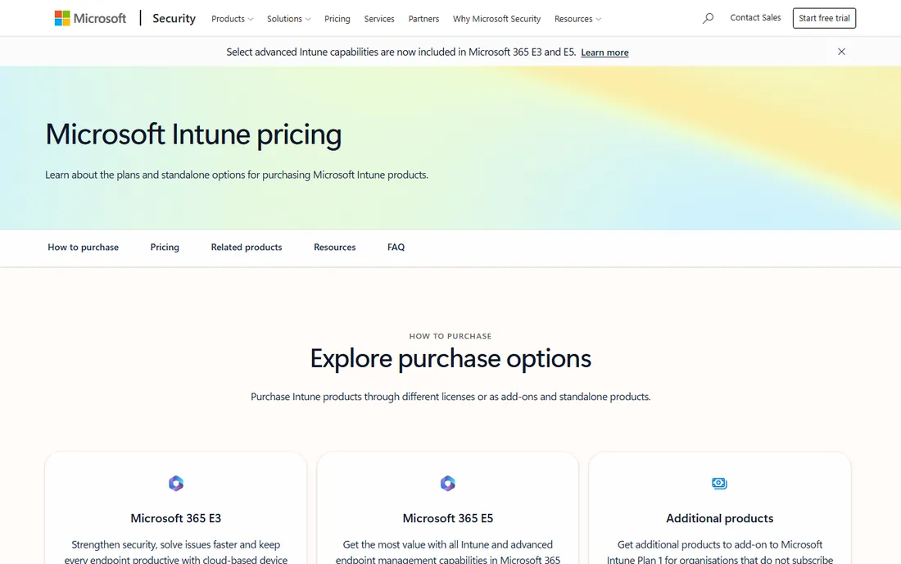Click the Microsoft 365 E3 card icon
901x564 pixels.
[x=176, y=484]
